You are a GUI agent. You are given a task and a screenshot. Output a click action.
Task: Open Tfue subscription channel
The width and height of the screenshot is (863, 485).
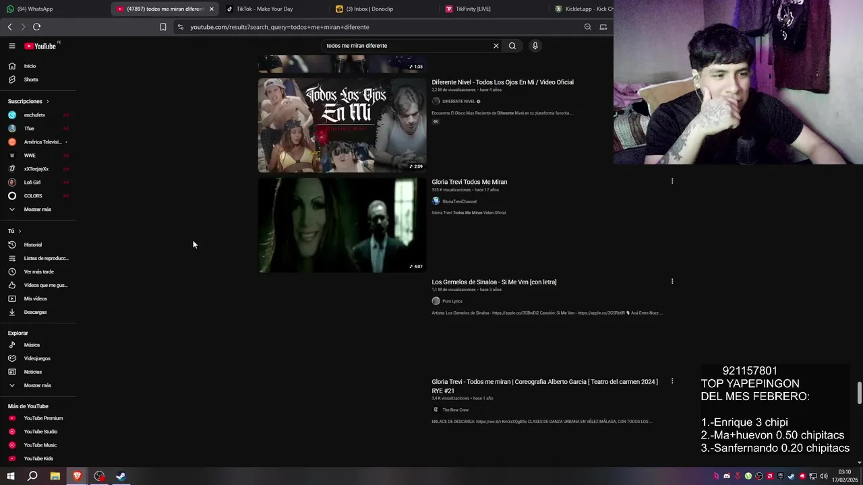(x=38, y=129)
